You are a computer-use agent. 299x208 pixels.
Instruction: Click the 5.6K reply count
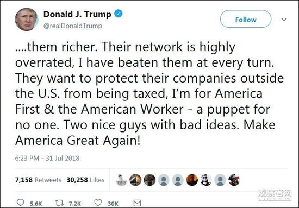tap(36, 204)
